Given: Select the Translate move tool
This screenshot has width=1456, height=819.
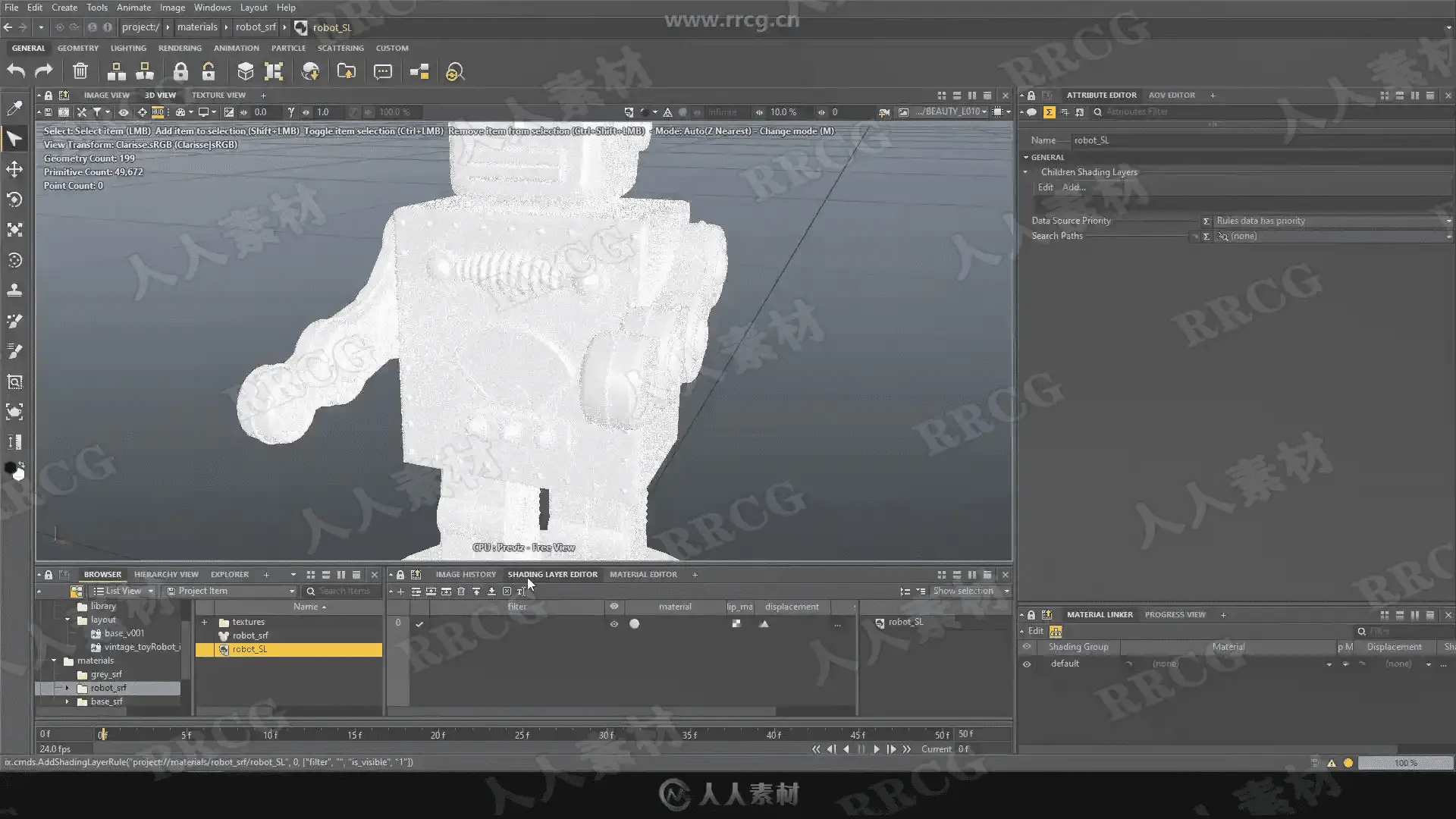Looking at the screenshot, I should [14, 169].
